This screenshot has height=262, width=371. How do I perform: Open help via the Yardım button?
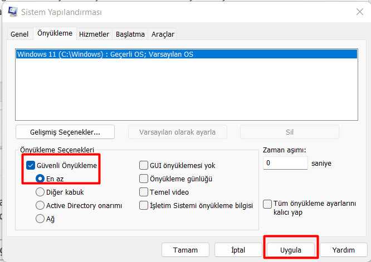pos(344,250)
